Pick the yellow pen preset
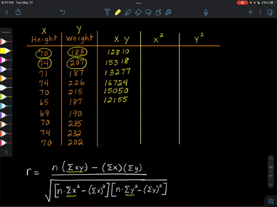This screenshot has width=277, height=207. pos(6,51)
